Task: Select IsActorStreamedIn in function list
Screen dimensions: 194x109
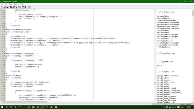Action: tap(166, 20)
